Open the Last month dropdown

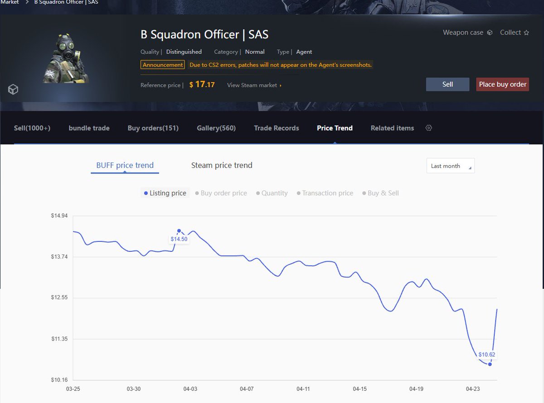[x=450, y=166]
